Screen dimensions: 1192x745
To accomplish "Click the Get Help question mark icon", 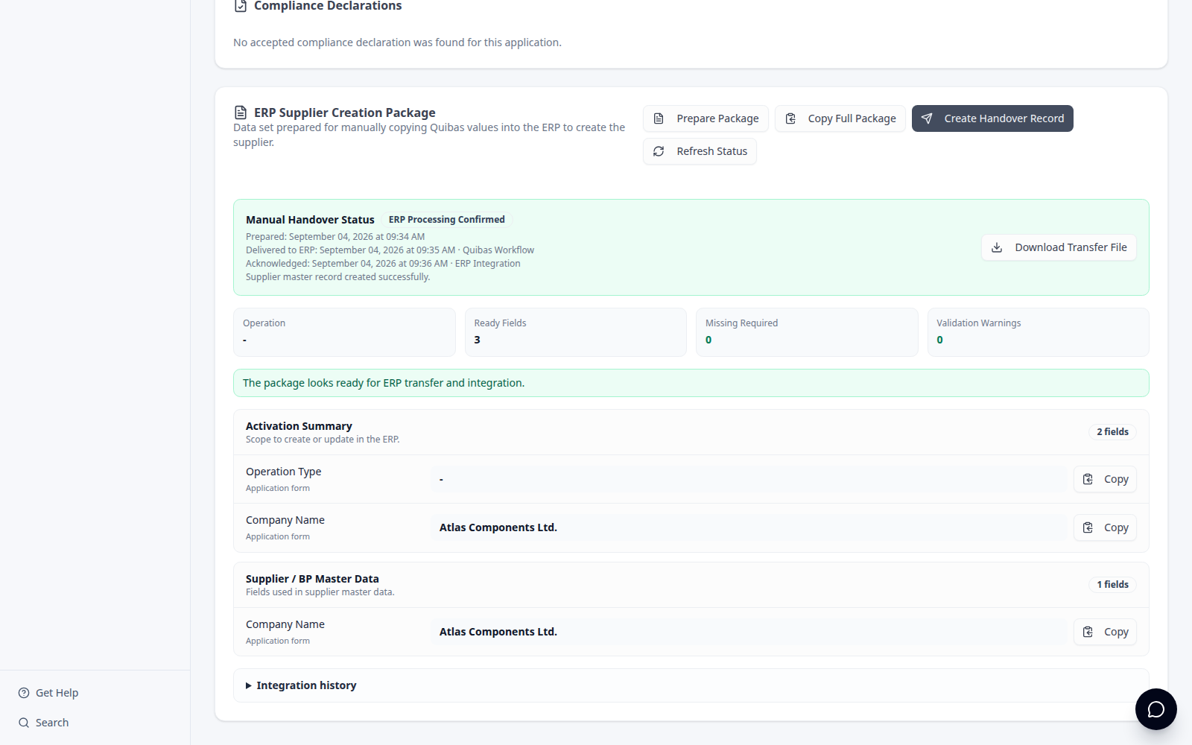I will [x=24, y=693].
